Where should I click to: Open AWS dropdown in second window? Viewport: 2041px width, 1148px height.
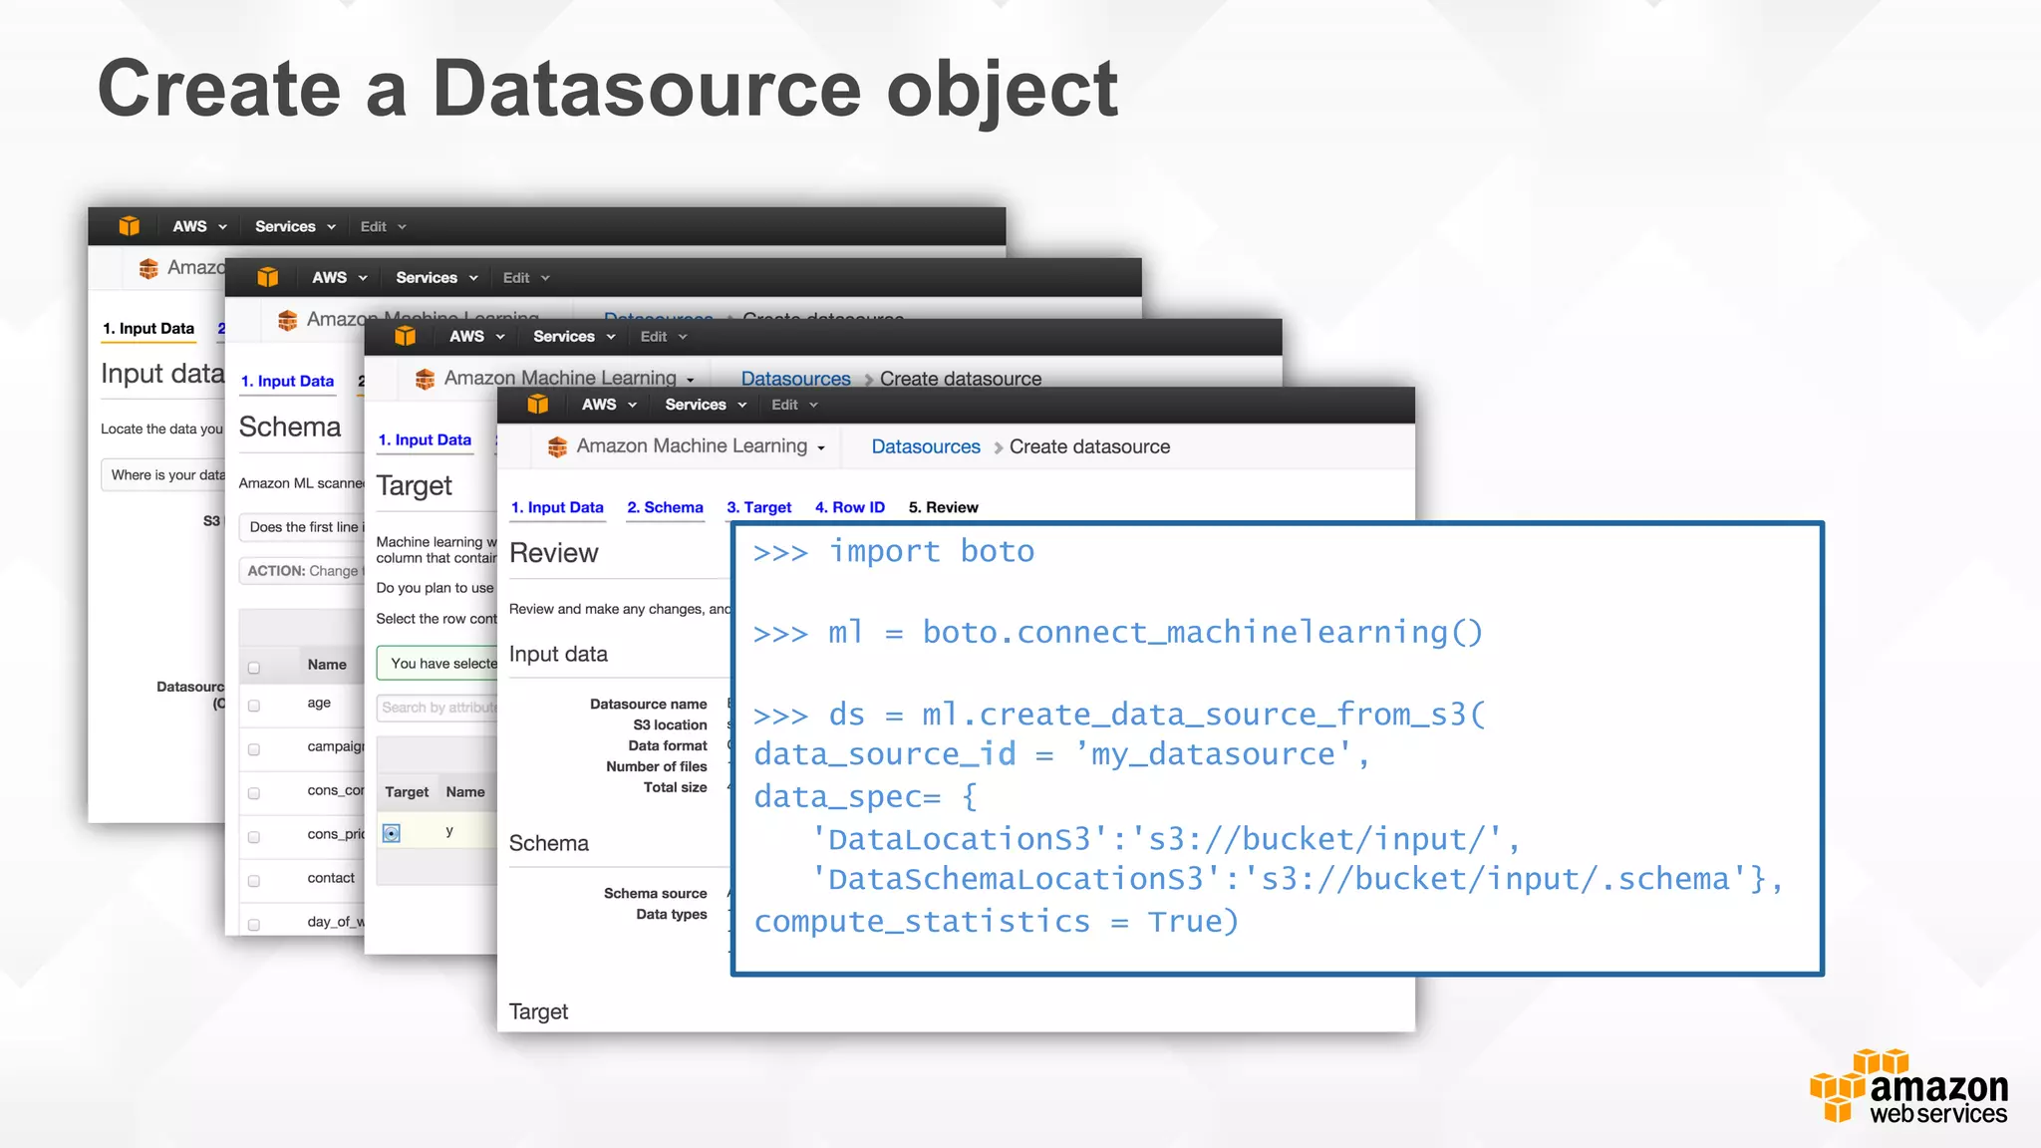(340, 277)
